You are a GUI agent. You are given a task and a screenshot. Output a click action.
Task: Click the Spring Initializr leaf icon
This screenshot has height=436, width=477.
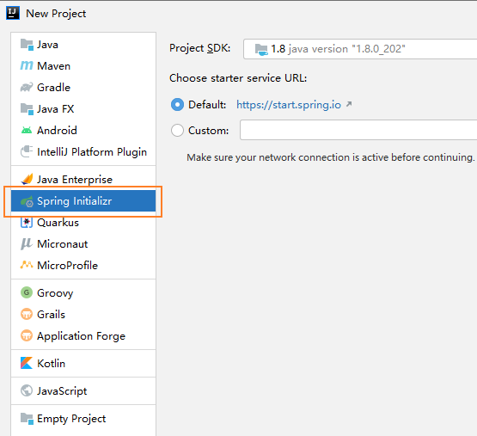(x=27, y=201)
